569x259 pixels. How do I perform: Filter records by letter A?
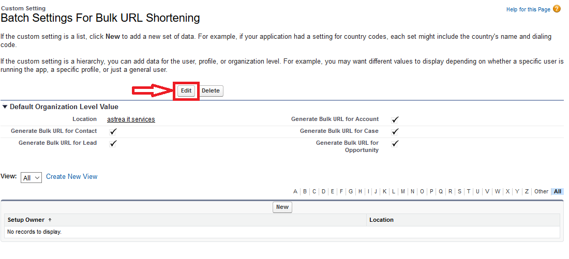(x=295, y=192)
